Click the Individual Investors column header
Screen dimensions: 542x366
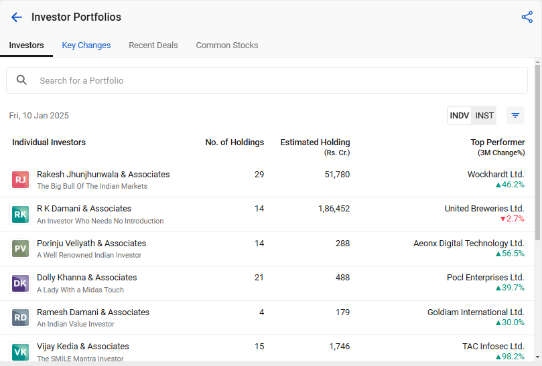(49, 143)
